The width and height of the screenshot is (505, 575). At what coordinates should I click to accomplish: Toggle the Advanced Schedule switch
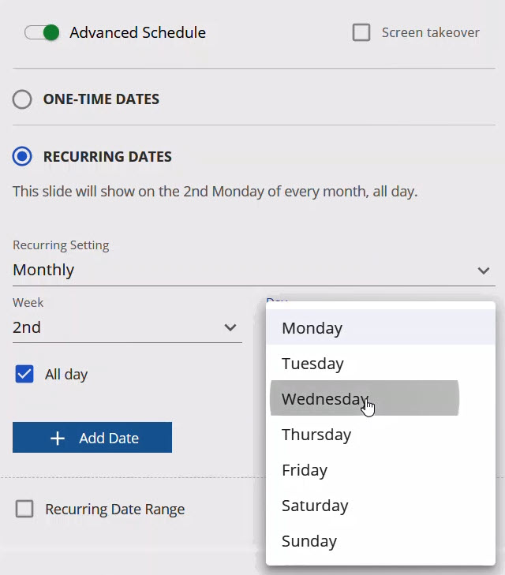(42, 33)
